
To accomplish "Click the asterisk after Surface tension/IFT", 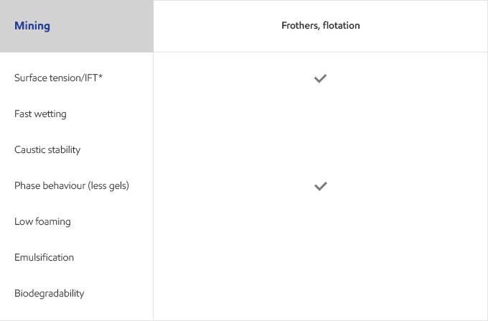I will [x=100, y=76].
